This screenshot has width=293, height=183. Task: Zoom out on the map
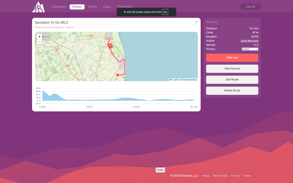(x=39, y=42)
